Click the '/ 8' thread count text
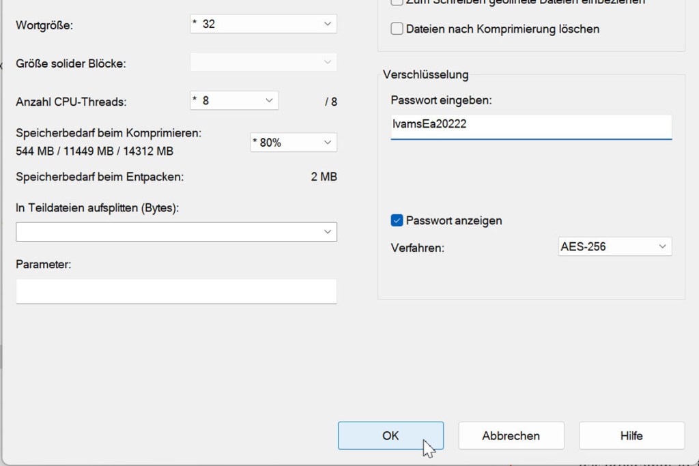 (331, 102)
